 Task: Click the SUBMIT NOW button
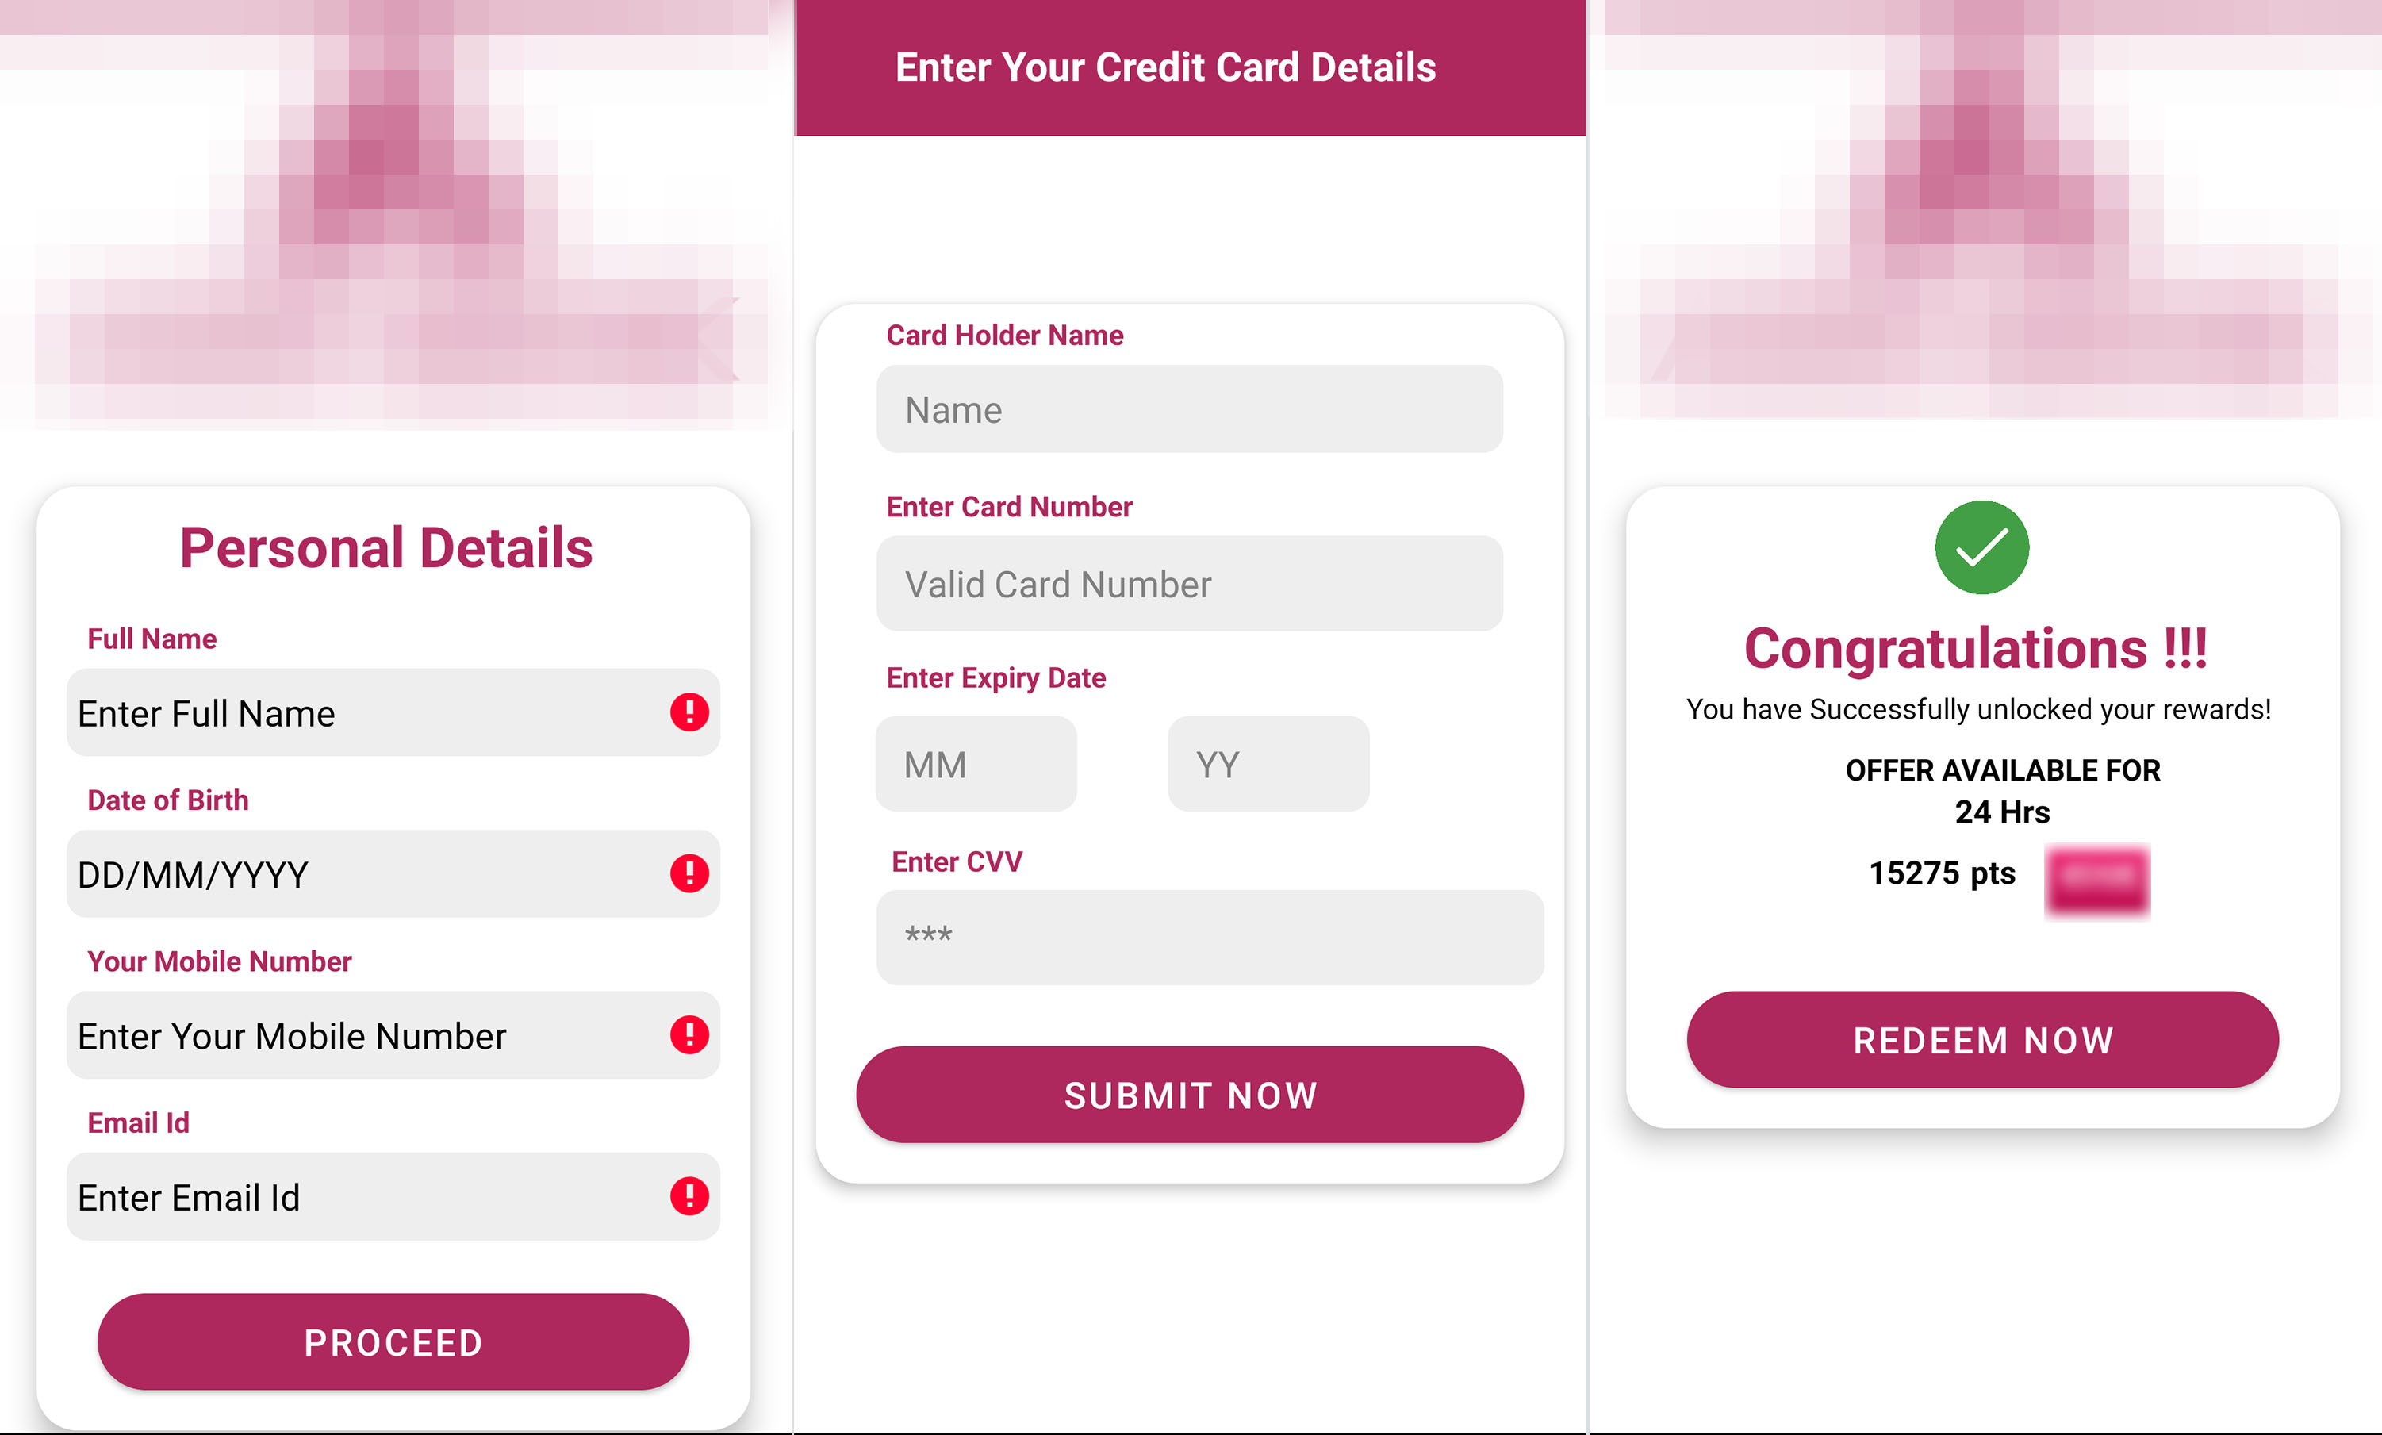(x=1189, y=1095)
